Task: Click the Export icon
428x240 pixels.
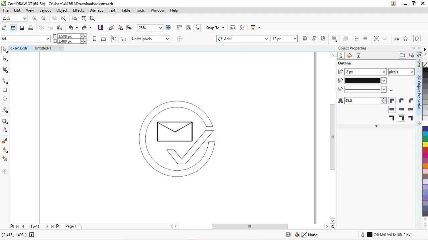Action: click(120, 28)
